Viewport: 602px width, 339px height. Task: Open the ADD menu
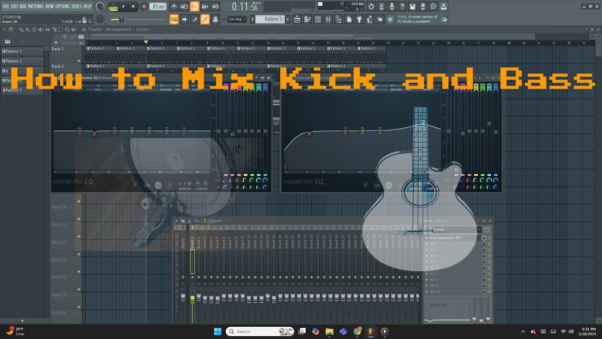[x=23, y=6]
